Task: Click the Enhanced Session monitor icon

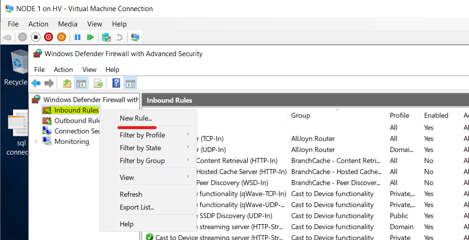Action: [x=135, y=37]
